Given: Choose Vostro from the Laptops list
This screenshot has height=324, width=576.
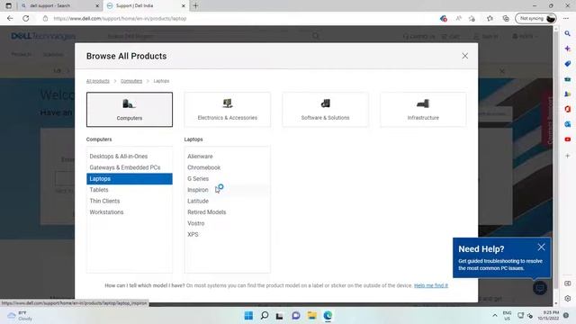Looking at the screenshot, I should [x=228, y=223].
